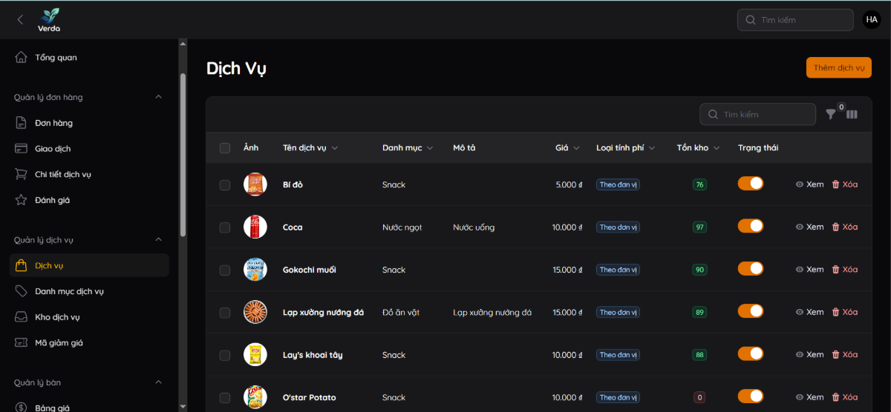891x412 pixels.
Task: View the Coca service
Action: click(x=809, y=227)
